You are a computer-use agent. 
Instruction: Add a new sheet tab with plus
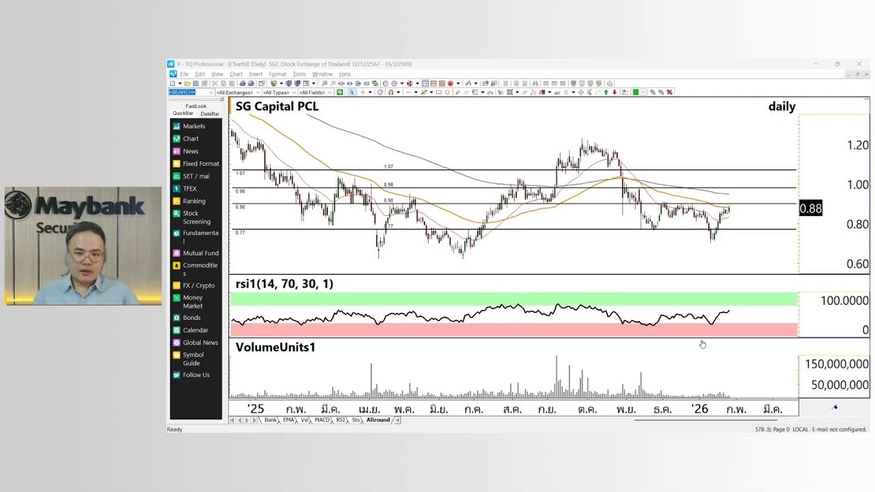point(398,420)
